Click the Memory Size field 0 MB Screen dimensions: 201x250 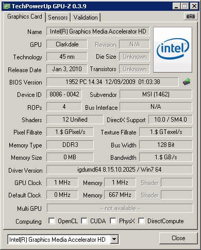click(x=70, y=157)
